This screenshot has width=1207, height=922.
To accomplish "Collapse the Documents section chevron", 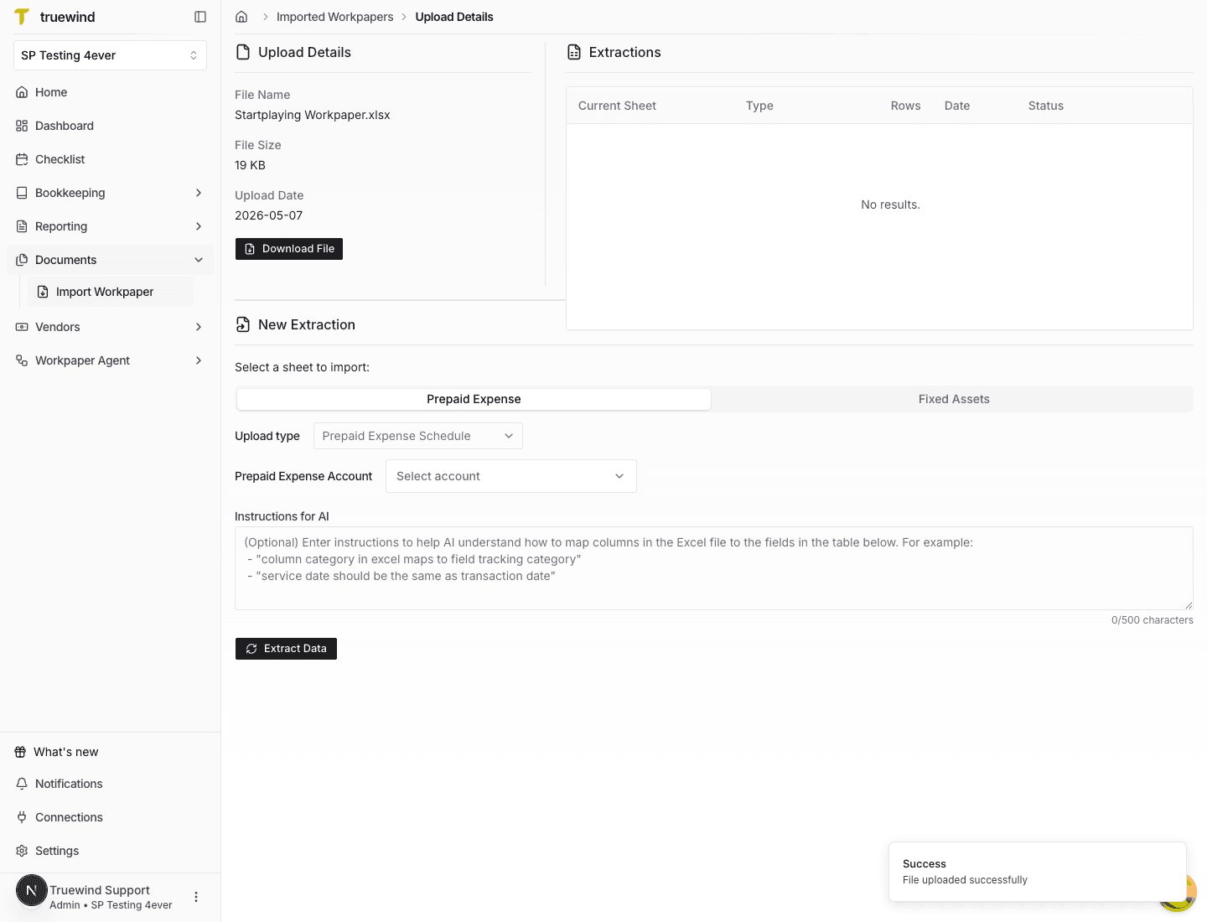I will [x=199, y=260].
